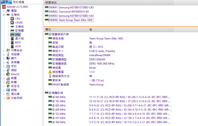
Task: Click the CPUID chip icon
Action: click(x=12, y=23)
